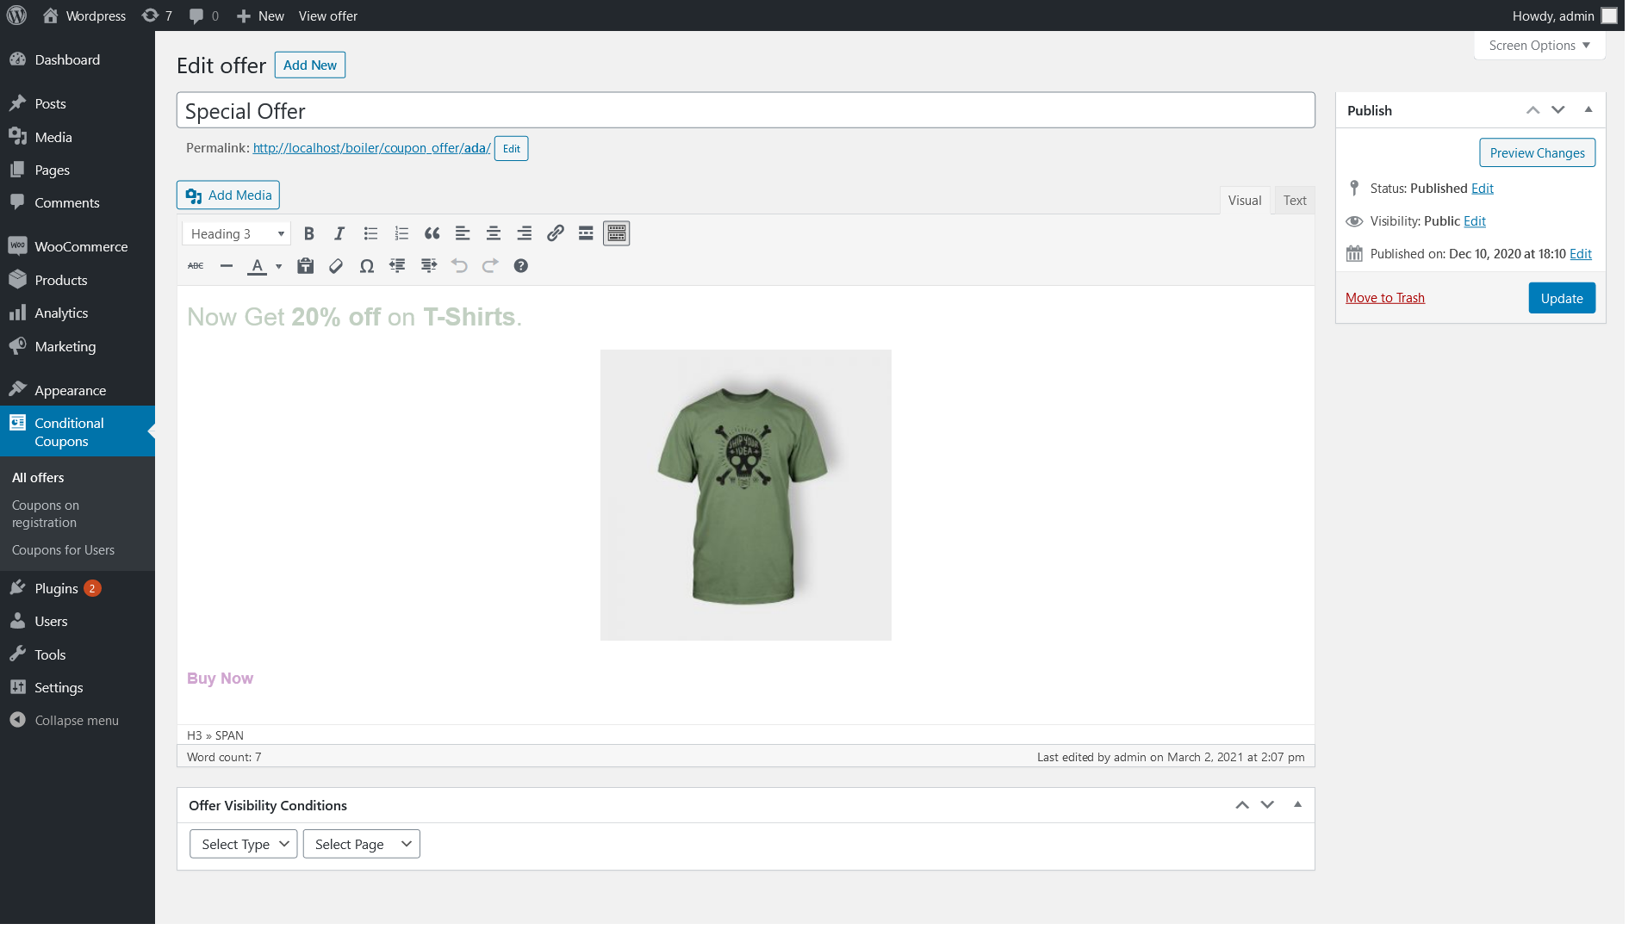Insert a bulleted list
Viewport: 1635px width, 930px height.
click(370, 232)
